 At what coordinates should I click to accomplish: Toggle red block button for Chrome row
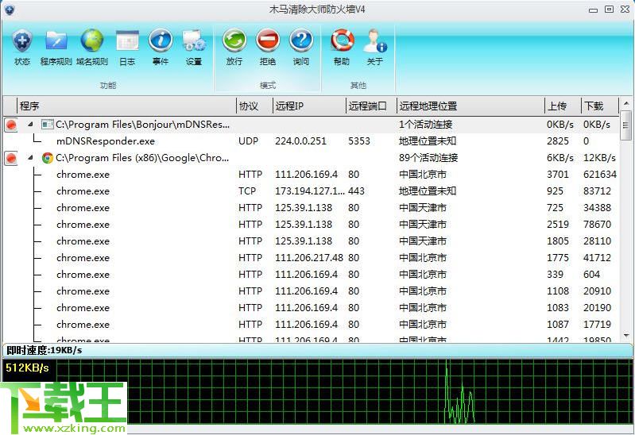pos(11,158)
